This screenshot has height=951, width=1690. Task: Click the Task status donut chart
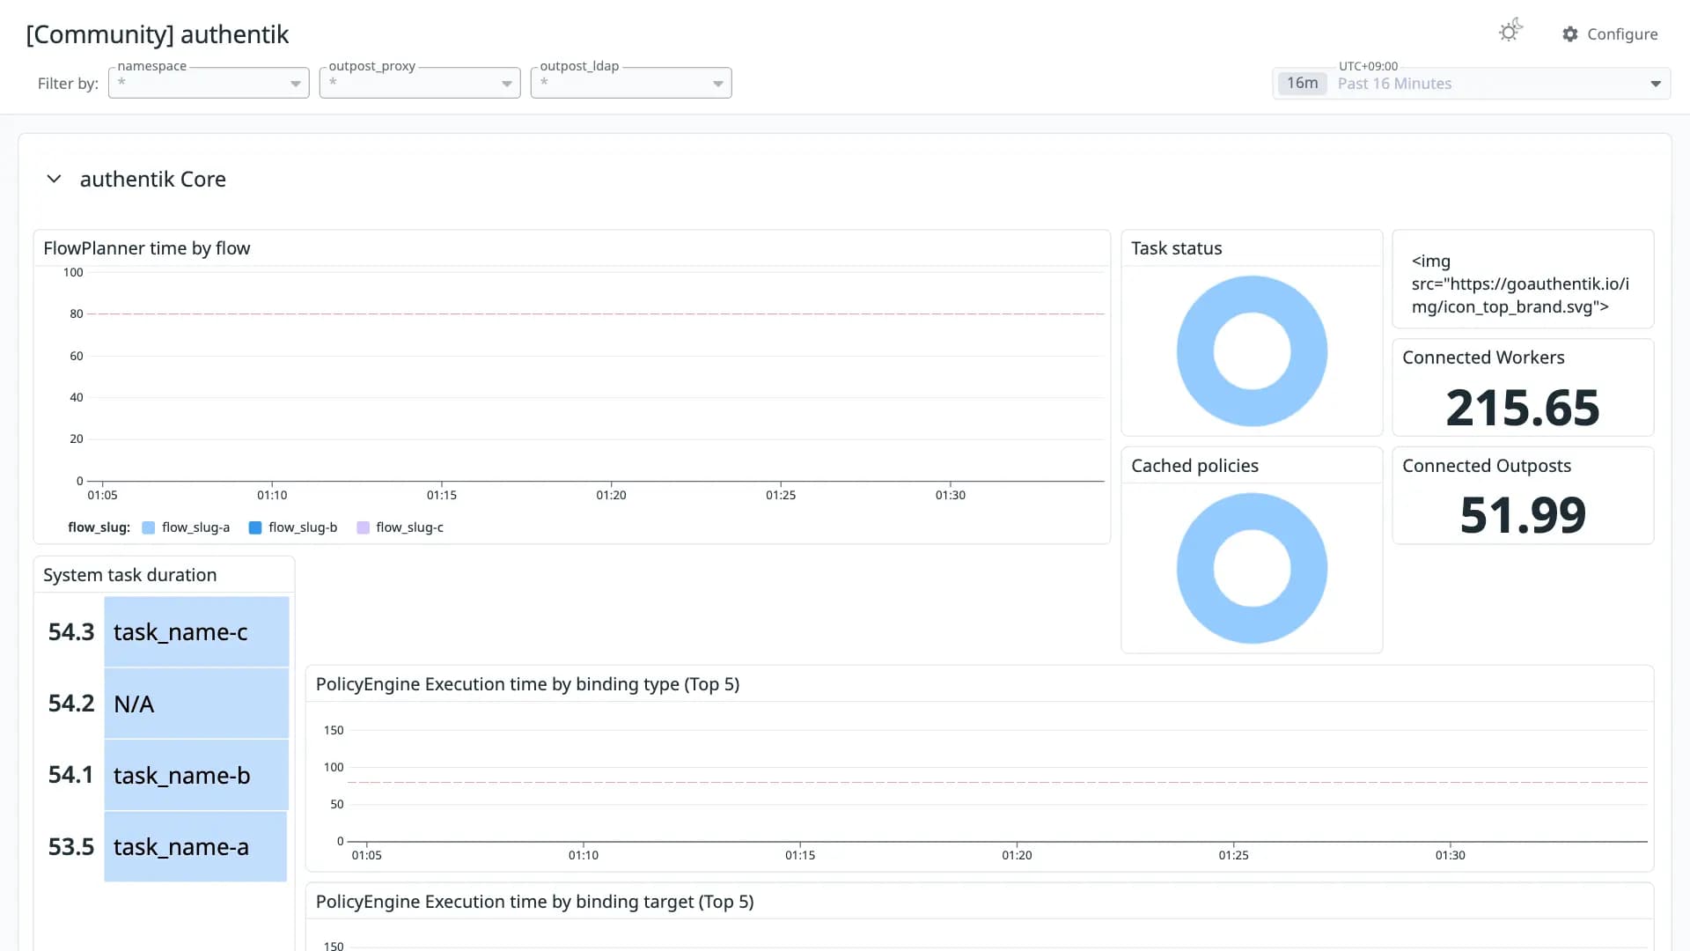(1252, 351)
